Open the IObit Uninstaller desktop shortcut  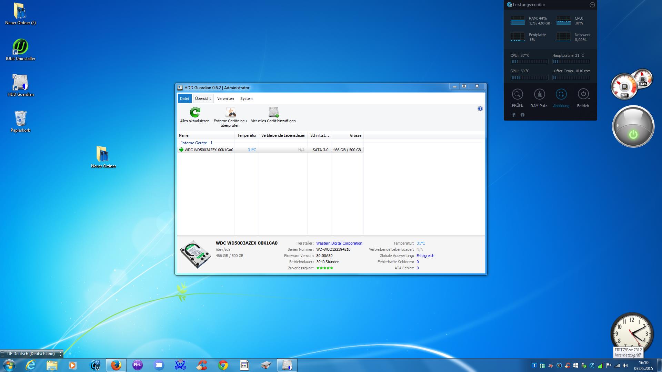coord(20,50)
